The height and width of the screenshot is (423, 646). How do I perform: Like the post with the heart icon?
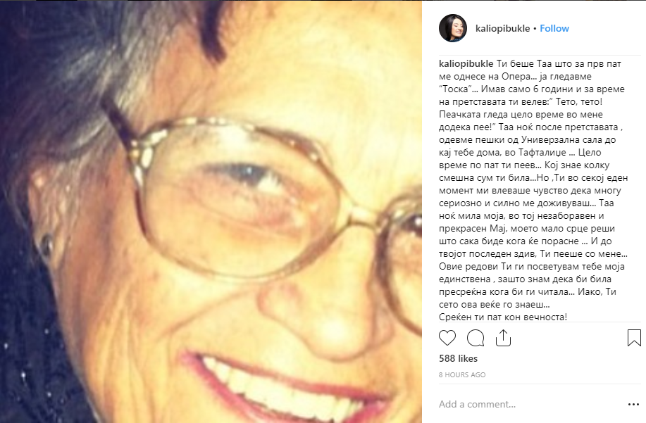tap(447, 338)
